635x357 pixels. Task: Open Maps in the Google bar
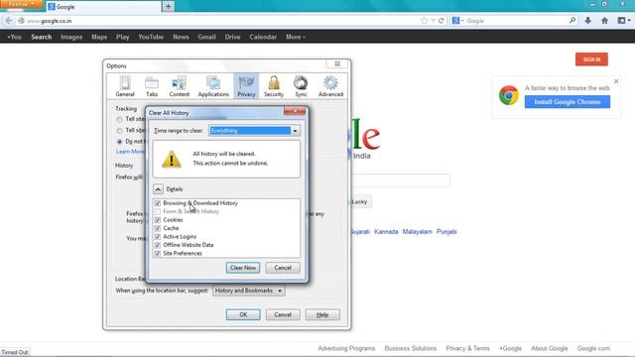point(99,37)
